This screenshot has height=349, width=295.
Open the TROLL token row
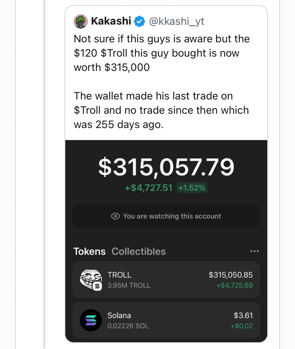166,280
